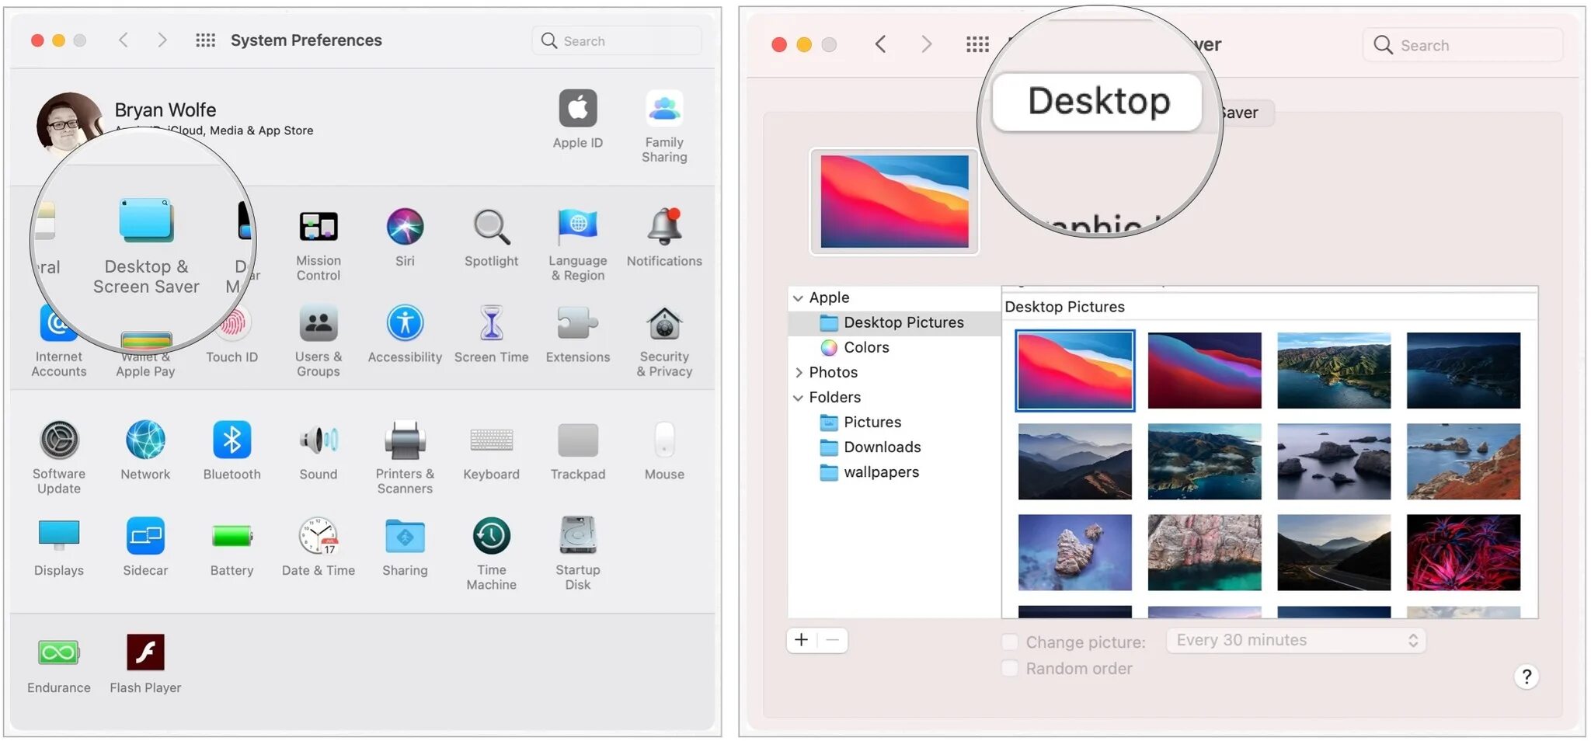The width and height of the screenshot is (1591, 741).
Task: Open Startup Disk preferences
Action: (x=578, y=554)
